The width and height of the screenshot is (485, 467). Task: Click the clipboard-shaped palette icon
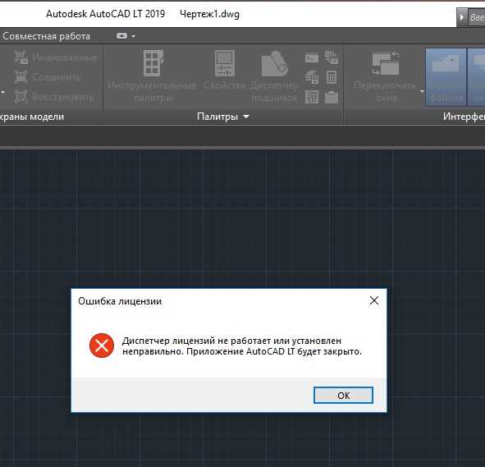332,97
